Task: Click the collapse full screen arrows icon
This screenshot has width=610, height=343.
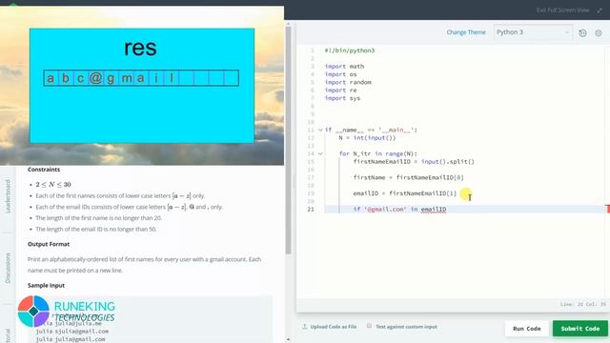Action: tap(600, 10)
